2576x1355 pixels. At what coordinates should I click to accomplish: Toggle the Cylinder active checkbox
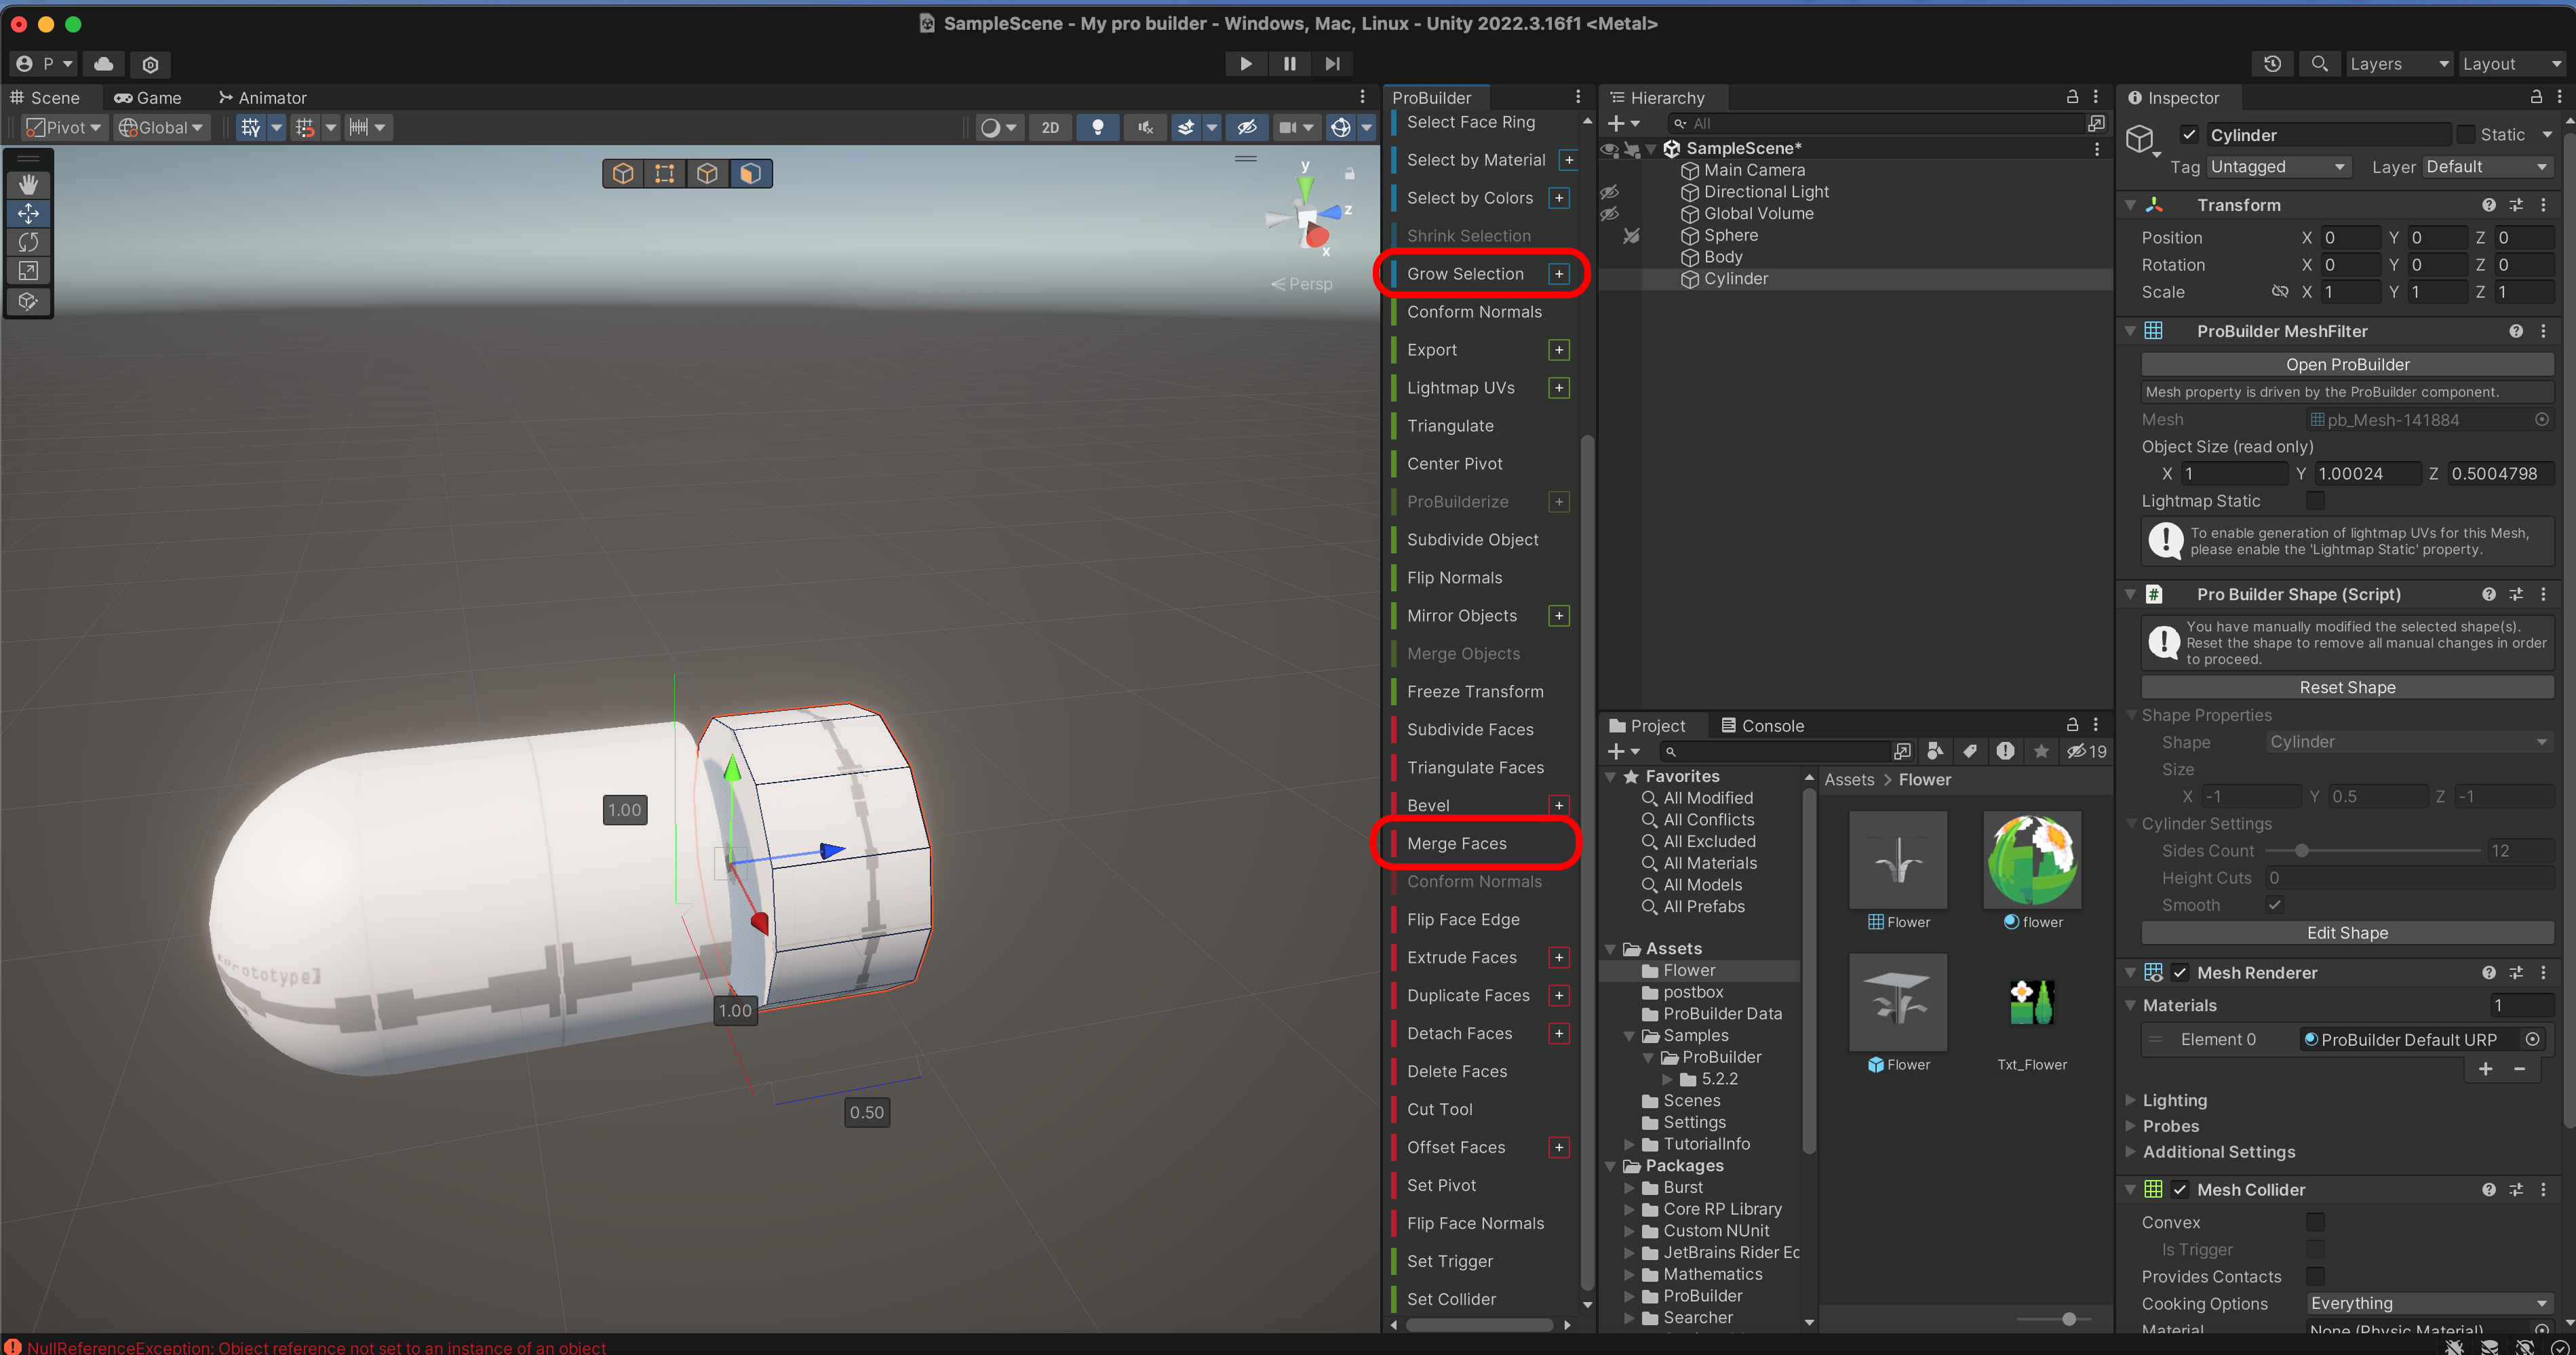point(2189,135)
